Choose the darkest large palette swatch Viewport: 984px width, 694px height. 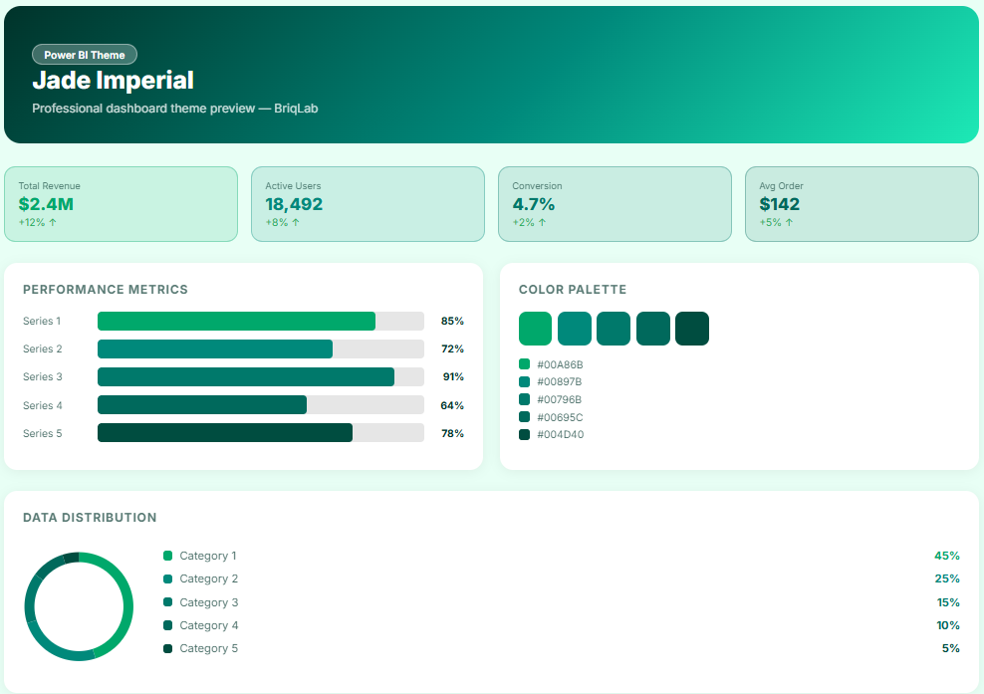coord(692,329)
